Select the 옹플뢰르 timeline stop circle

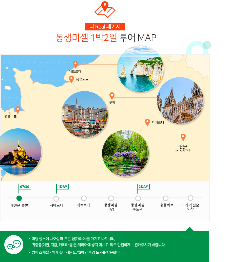(x=166, y=198)
